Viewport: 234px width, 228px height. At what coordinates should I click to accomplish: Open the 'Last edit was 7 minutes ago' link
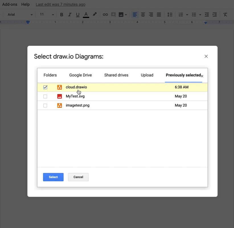point(60,5)
